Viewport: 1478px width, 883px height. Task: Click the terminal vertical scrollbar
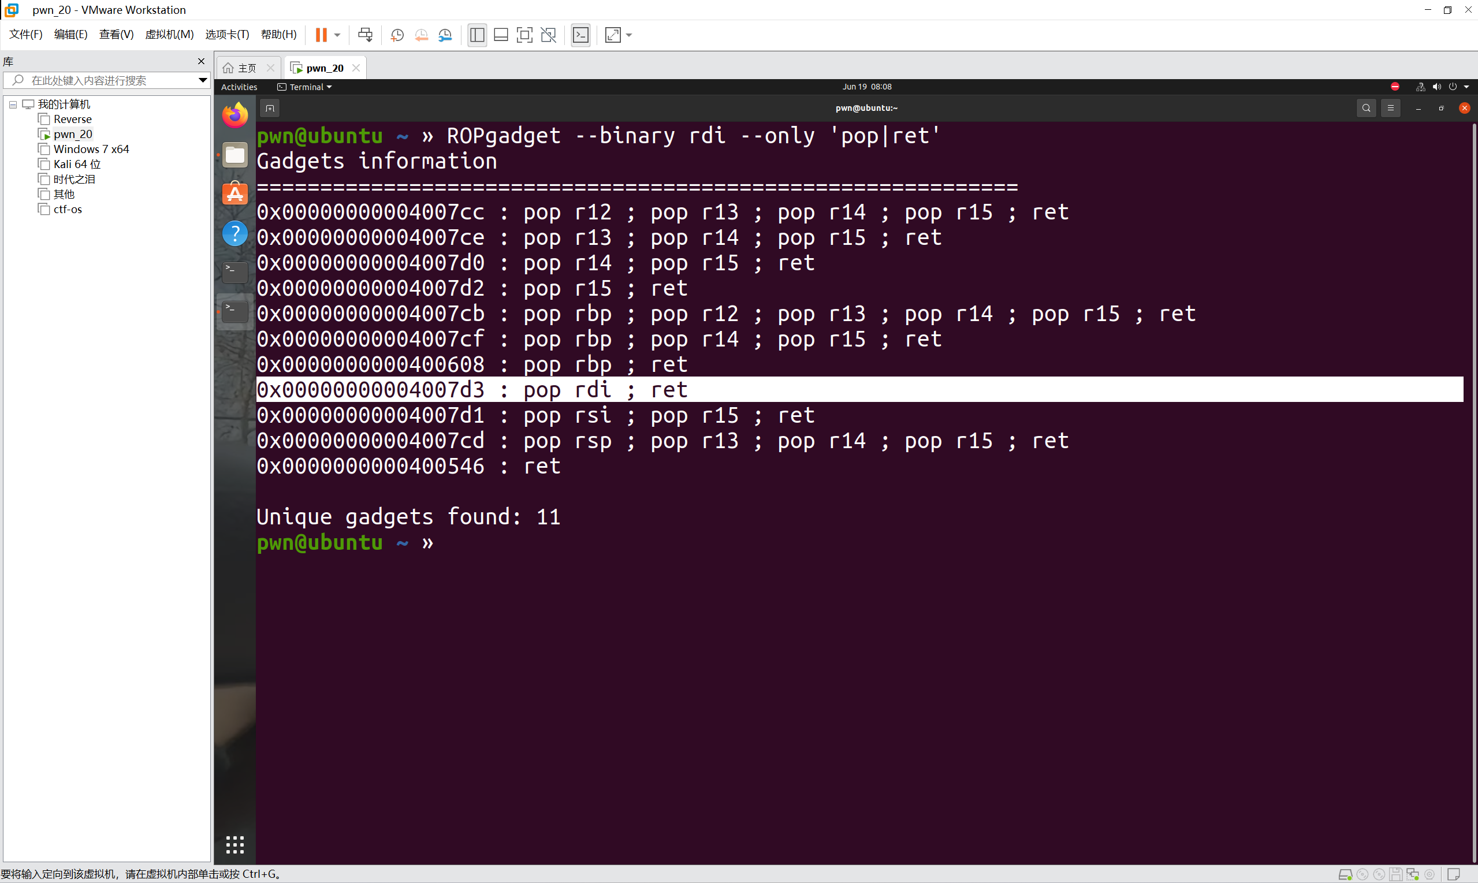click(1473, 493)
